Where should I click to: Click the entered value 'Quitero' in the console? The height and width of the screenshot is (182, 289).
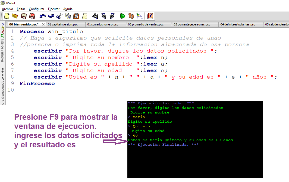click(141, 126)
